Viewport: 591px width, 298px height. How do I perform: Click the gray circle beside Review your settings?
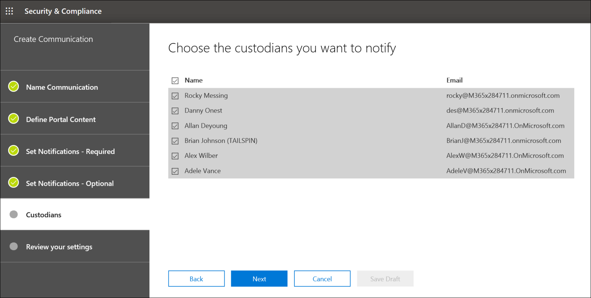(14, 246)
